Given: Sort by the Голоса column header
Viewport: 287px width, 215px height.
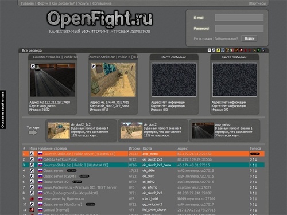Looking at the screenshot, I should coord(255,148).
